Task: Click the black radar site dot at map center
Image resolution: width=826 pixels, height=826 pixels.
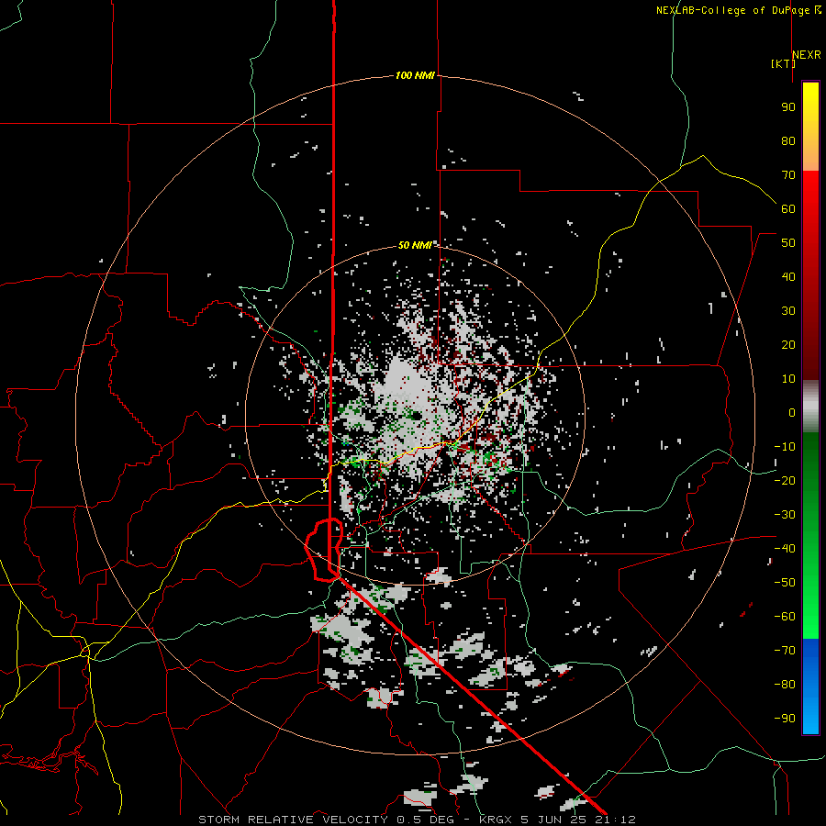Action: [x=417, y=416]
